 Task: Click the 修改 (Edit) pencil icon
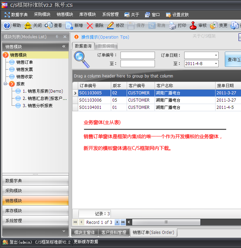point(111,25)
